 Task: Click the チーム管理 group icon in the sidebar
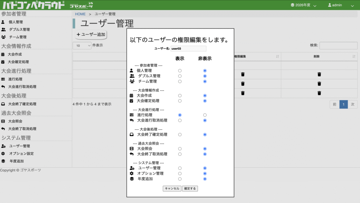[x=4, y=37]
